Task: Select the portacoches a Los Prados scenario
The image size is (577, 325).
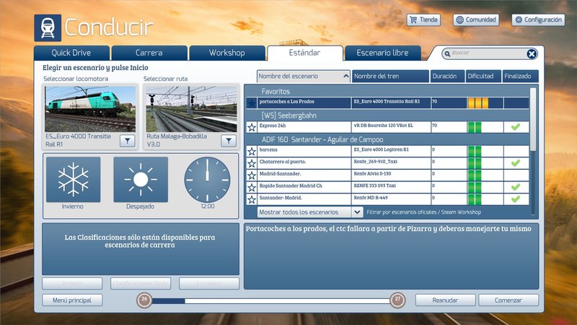Action: [x=387, y=103]
